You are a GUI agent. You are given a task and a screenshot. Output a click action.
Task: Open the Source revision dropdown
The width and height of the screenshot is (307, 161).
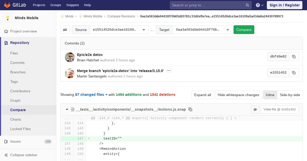click(x=119, y=30)
